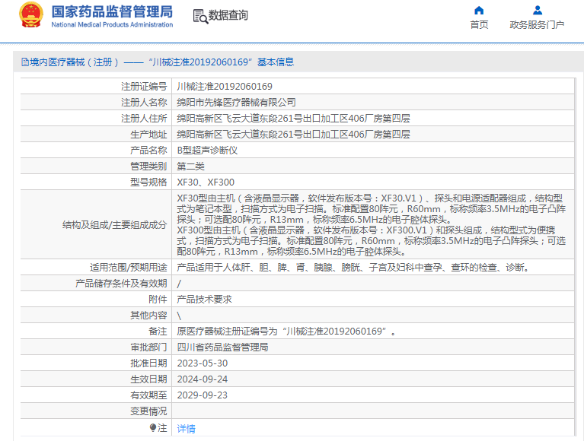Select approval date 2023-05-30
The height and width of the screenshot is (441, 584).
(203, 363)
